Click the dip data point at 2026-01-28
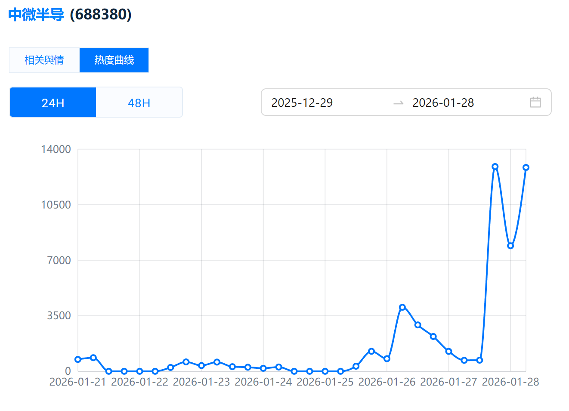The height and width of the screenshot is (411, 569). [510, 246]
